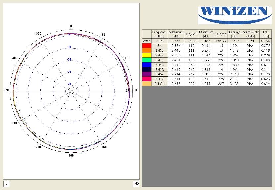275x190 pixels.
Task: Select the 2.462 frequency cell
Action: pos(160,74)
